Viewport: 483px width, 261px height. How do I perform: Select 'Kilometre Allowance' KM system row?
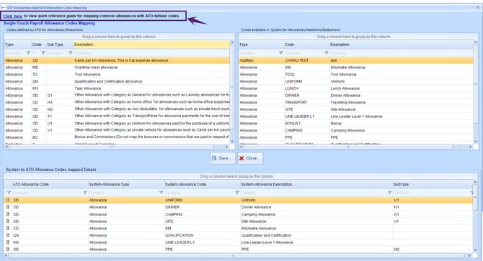point(356,68)
